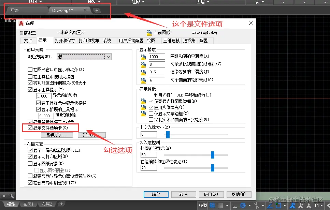Toggle snap mode dotted grid icon
This screenshot has height=210, width=330.
coord(220,205)
